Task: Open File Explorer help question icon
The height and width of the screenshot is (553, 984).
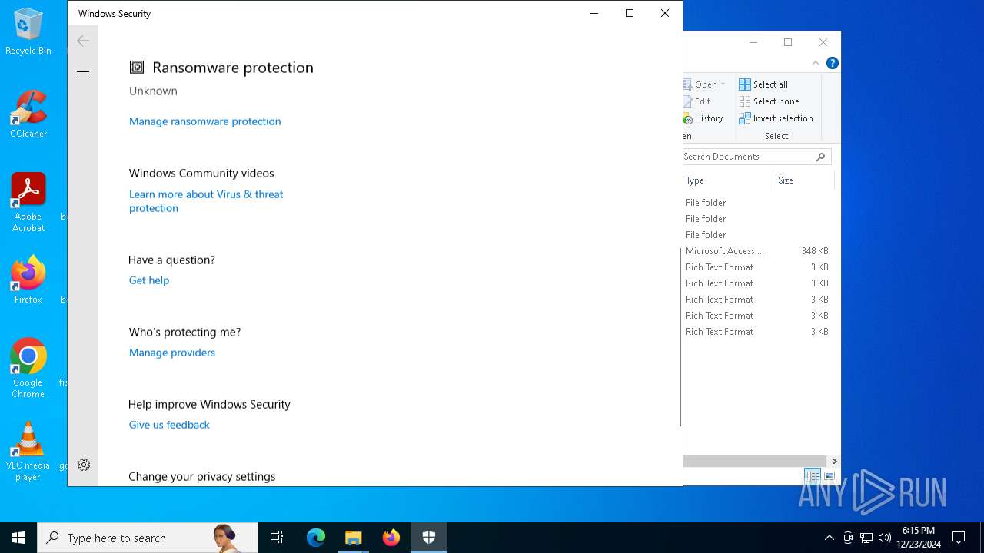Action: pos(832,63)
